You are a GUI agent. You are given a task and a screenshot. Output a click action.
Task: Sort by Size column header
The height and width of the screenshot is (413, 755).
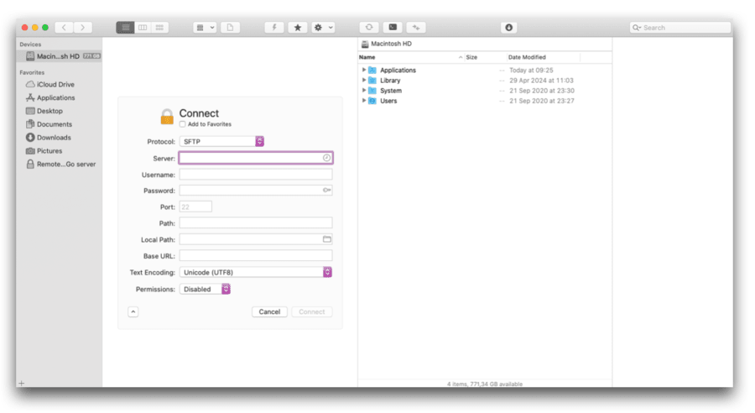coord(485,57)
